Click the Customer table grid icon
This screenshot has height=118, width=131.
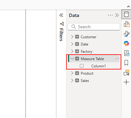pyautogui.click(x=77, y=37)
